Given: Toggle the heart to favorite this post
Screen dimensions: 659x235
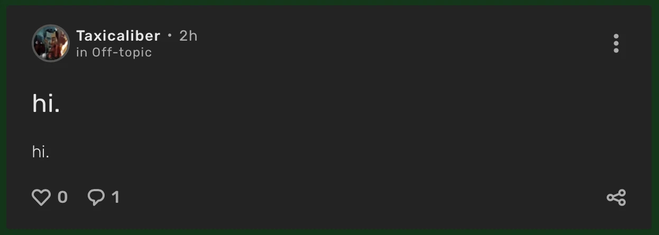Looking at the screenshot, I should coord(41,198).
